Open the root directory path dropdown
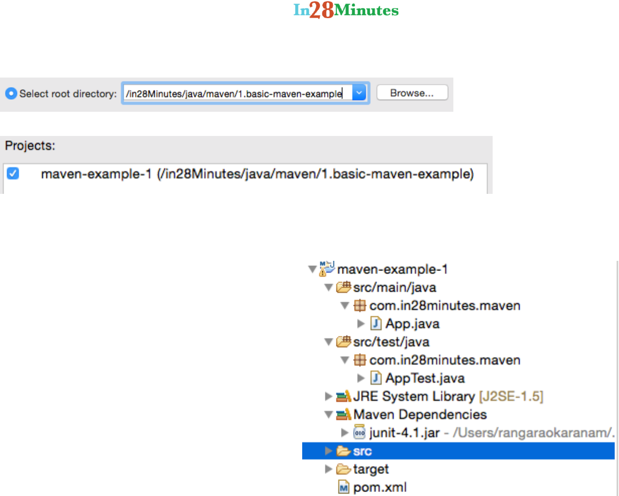The height and width of the screenshot is (496, 619). point(360,94)
